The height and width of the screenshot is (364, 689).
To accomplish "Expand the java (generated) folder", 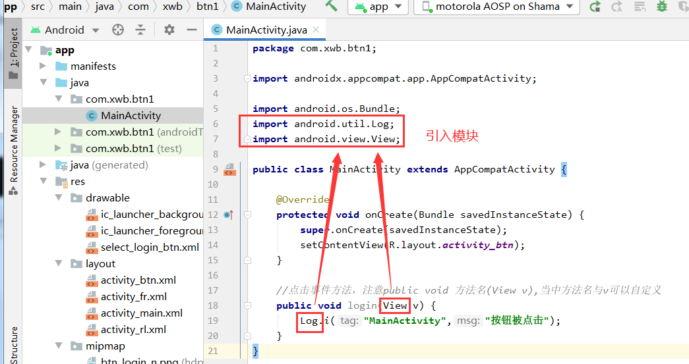I will tap(43, 165).
